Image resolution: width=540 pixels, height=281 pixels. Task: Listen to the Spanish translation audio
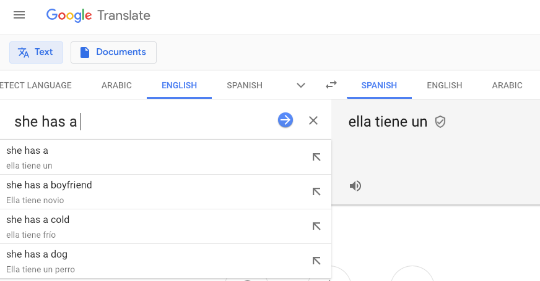[355, 186]
